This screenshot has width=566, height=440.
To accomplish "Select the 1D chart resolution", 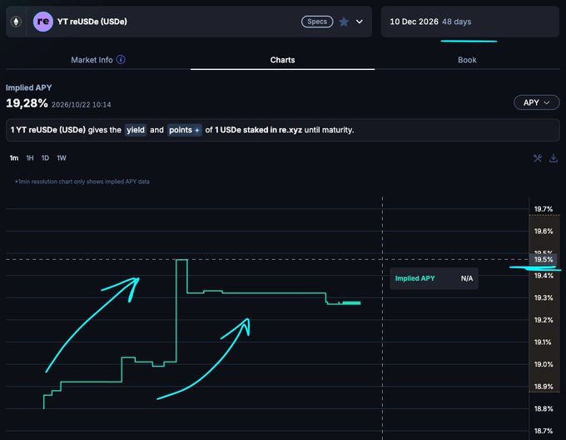I will point(45,158).
